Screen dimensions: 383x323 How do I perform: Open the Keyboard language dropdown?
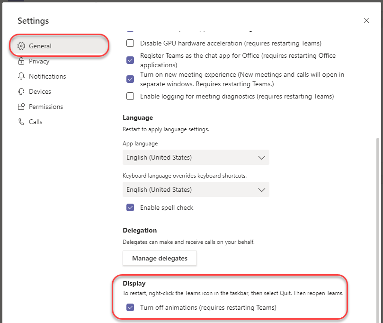point(196,189)
